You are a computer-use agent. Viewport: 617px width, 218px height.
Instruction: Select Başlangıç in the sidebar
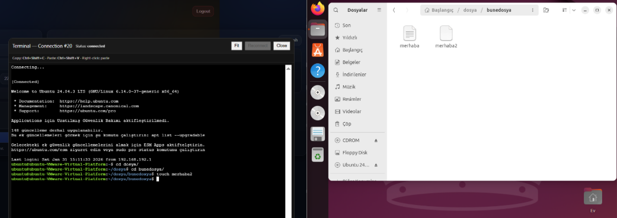click(x=357, y=50)
